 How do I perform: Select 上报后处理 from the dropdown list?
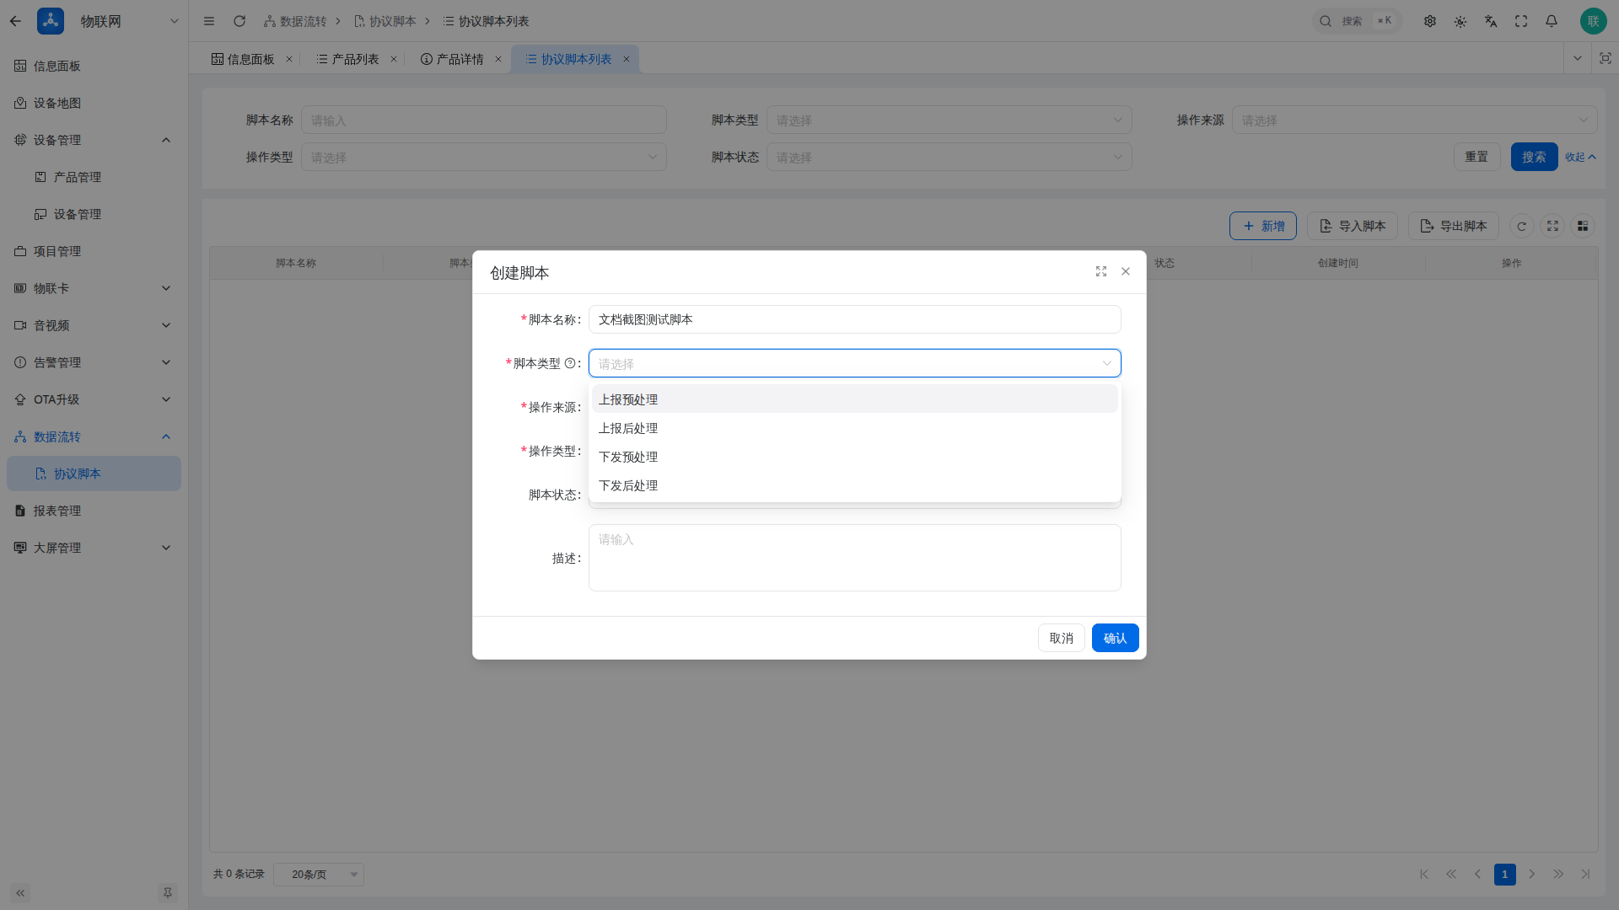tap(855, 428)
